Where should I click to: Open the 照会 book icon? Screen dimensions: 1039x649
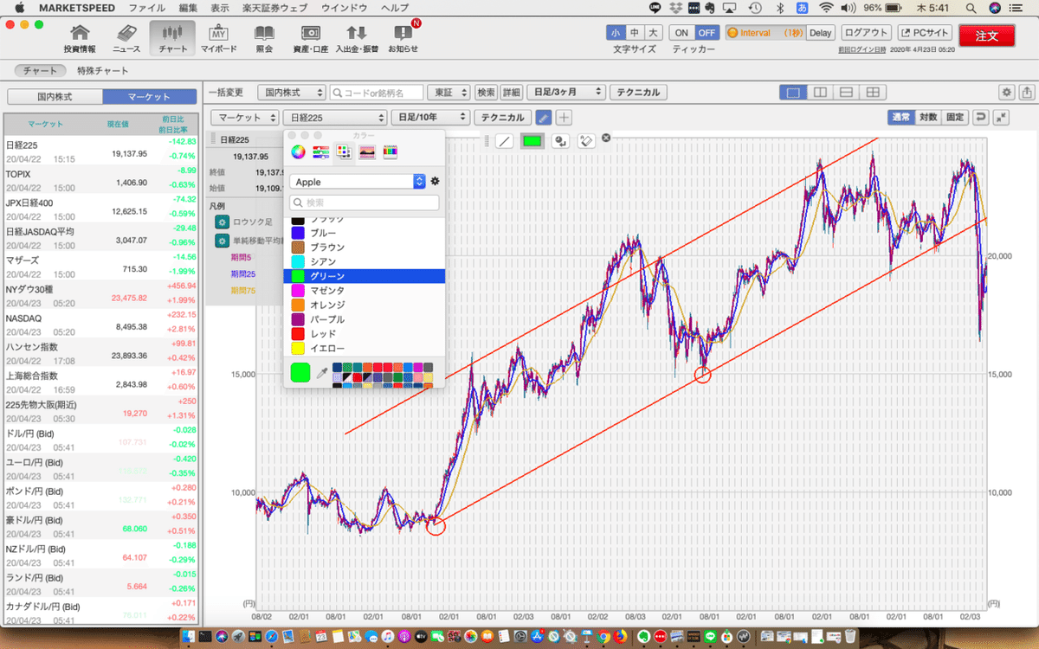click(264, 38)
